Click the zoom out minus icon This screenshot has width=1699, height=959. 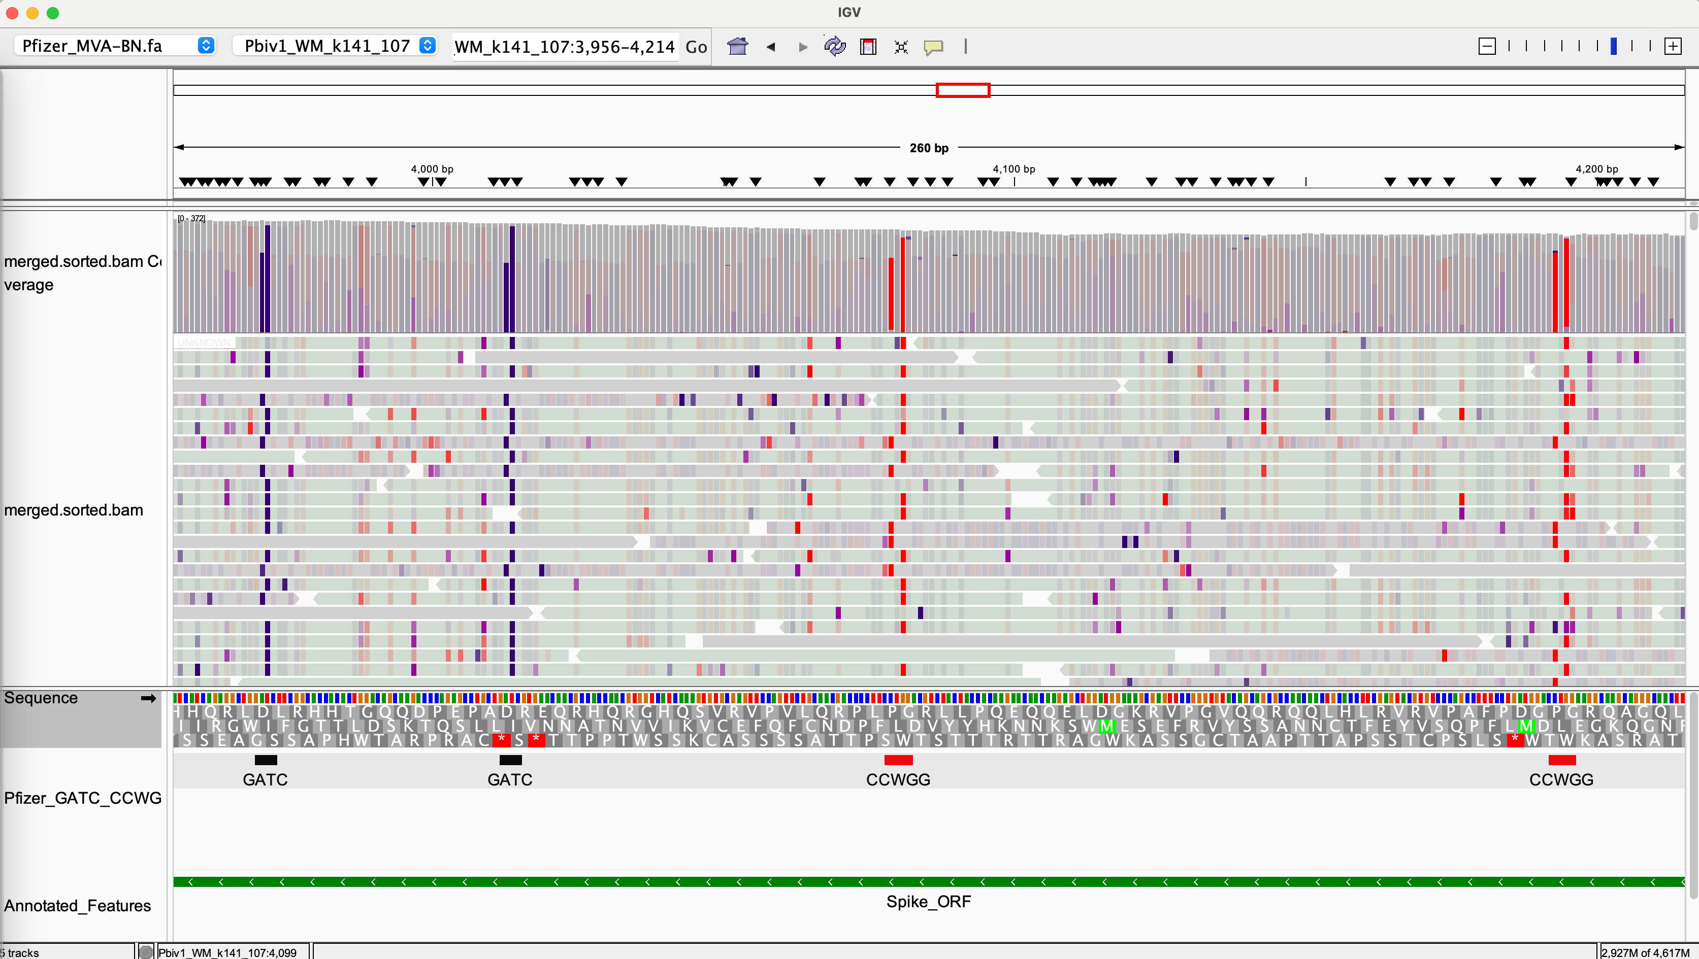pos(1487,46)
